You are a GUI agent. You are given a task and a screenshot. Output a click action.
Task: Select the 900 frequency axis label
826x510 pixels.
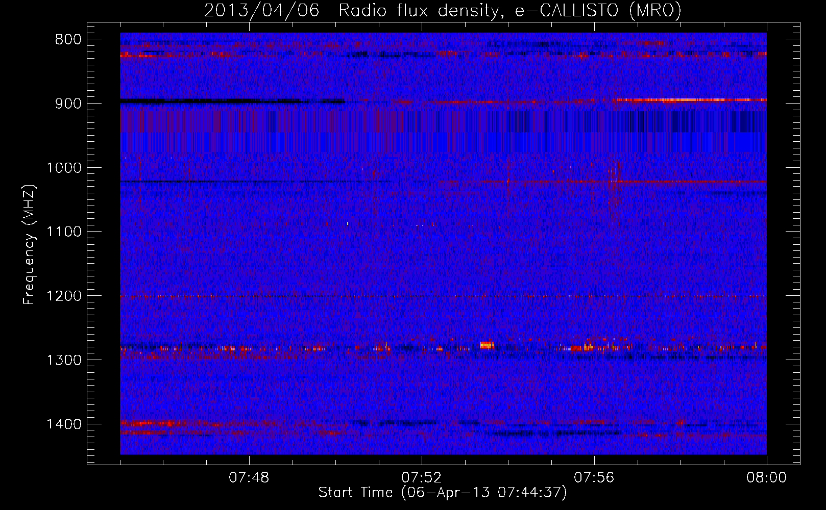(68, 104)
